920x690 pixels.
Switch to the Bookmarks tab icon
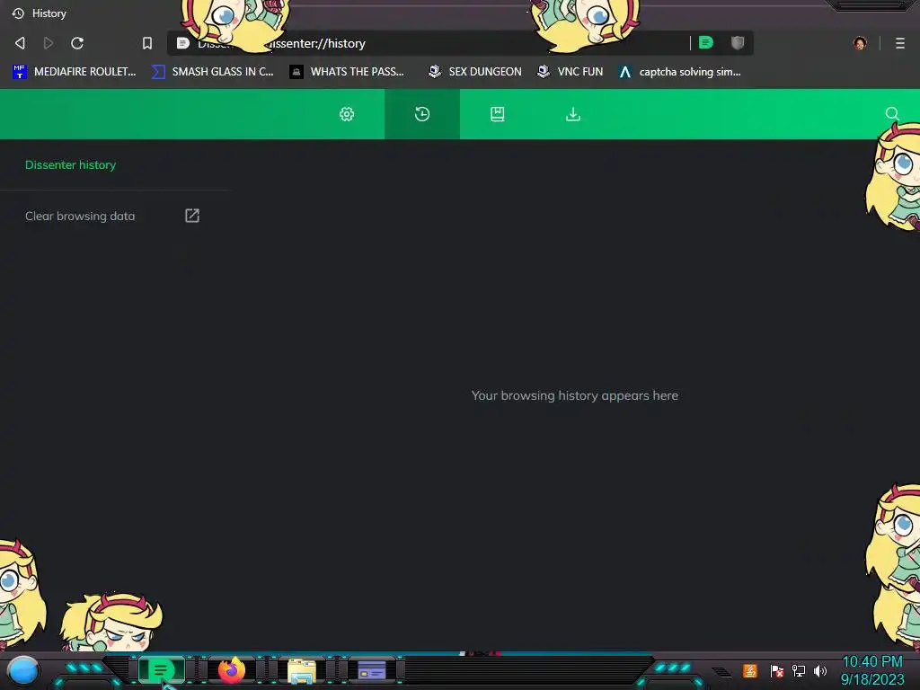498,114
